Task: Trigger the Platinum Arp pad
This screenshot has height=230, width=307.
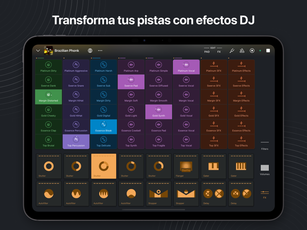Action: (131, 67)
